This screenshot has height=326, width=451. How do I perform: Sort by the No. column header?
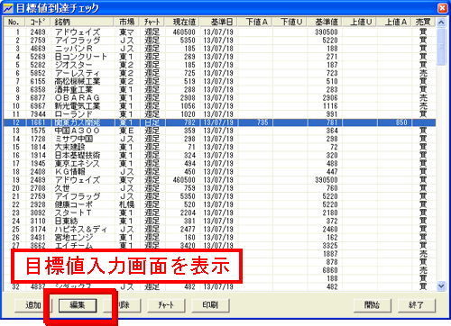[x=15, y=22]
